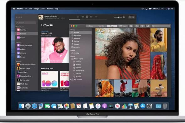
Task: Open FaceTime in the Dock
Action: (x=47, y=106)
